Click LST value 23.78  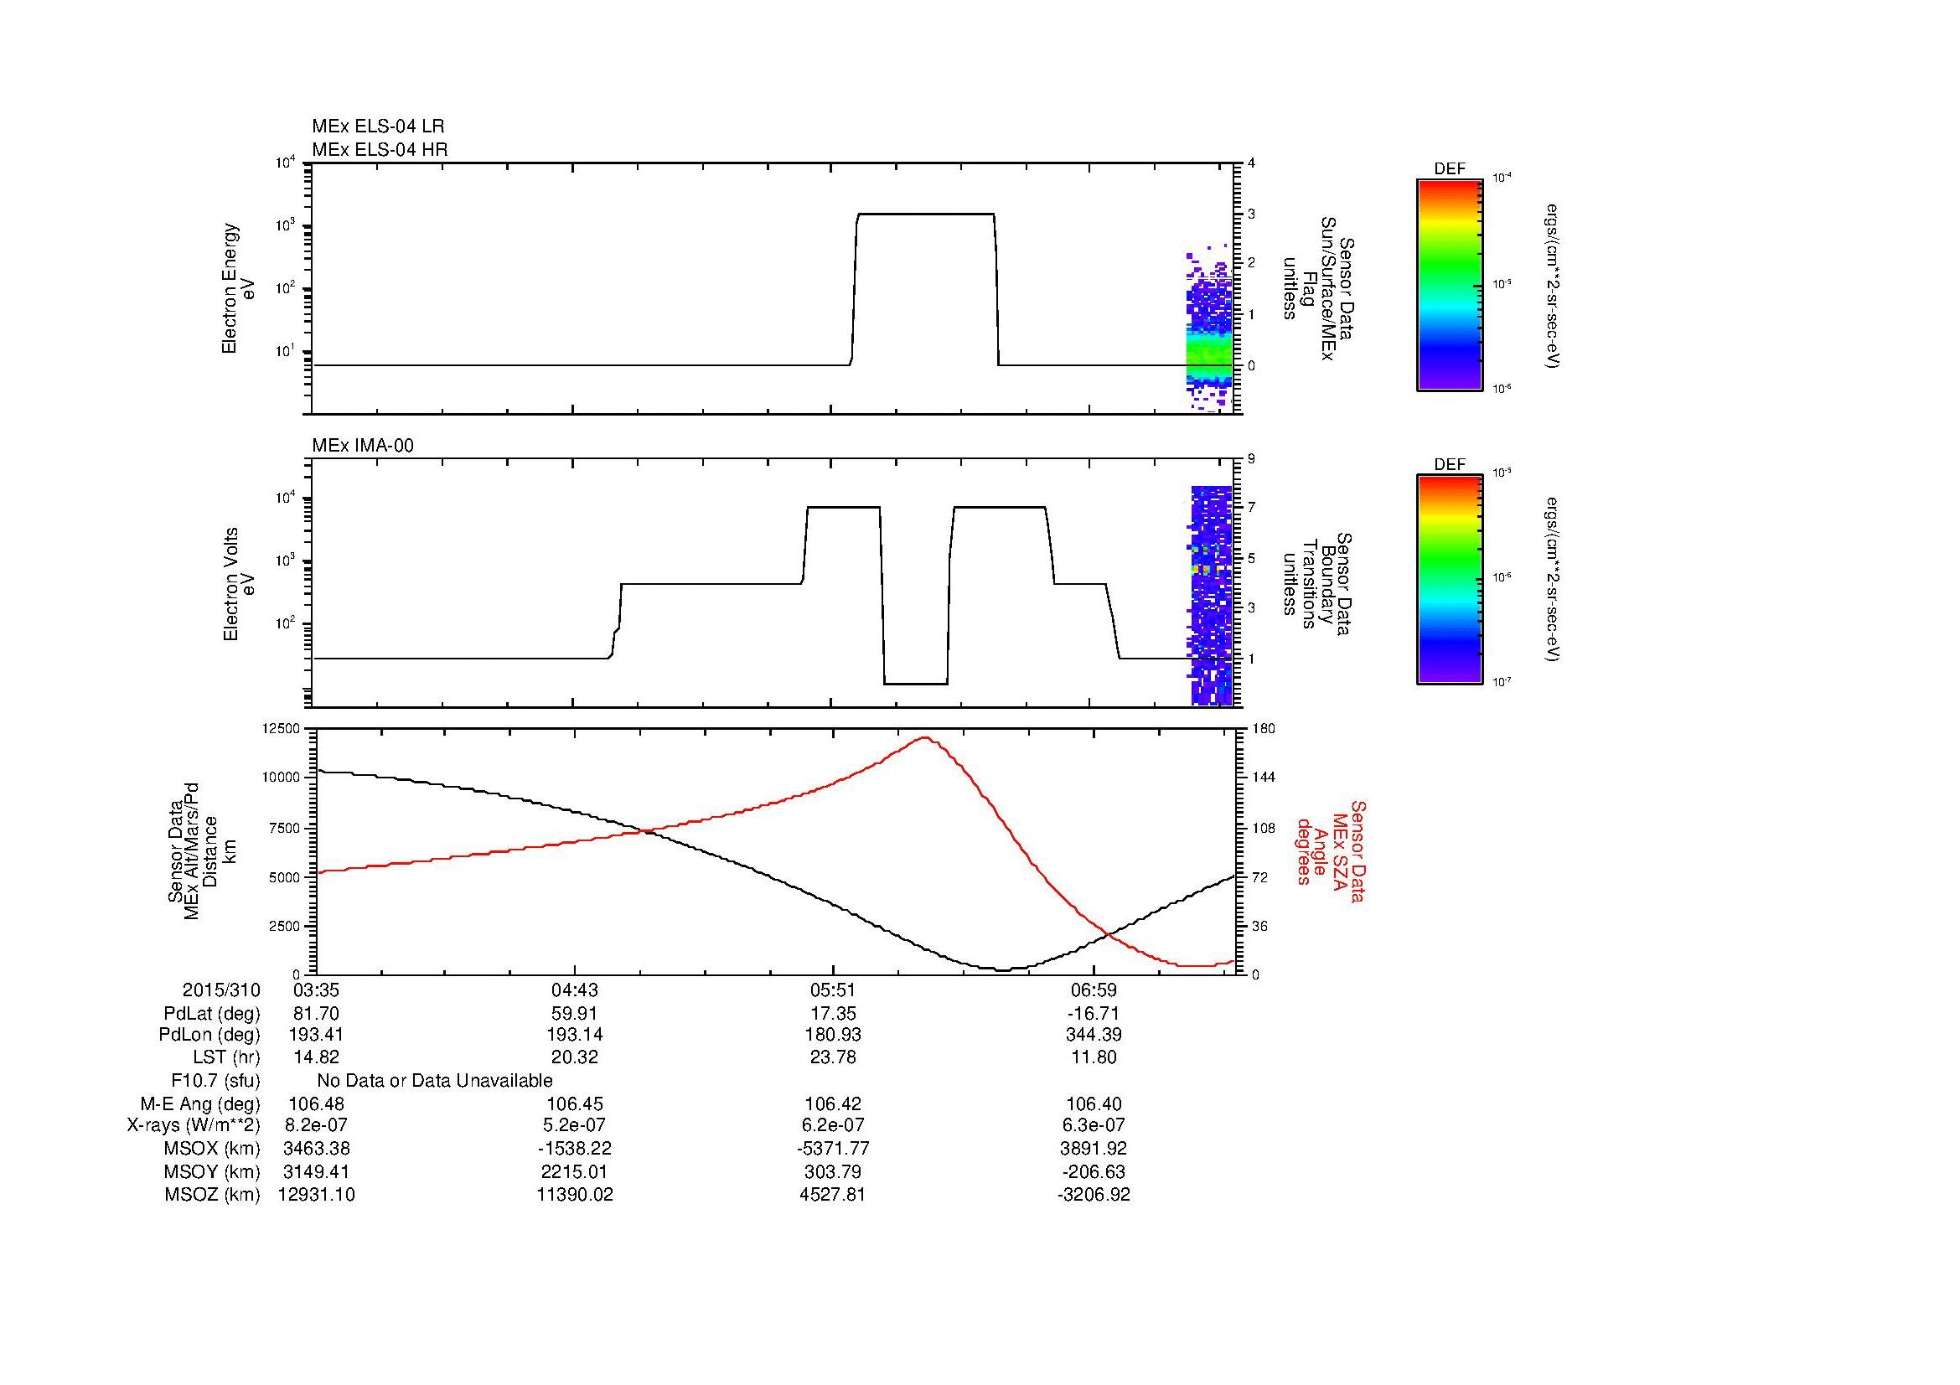(833, 1057)
